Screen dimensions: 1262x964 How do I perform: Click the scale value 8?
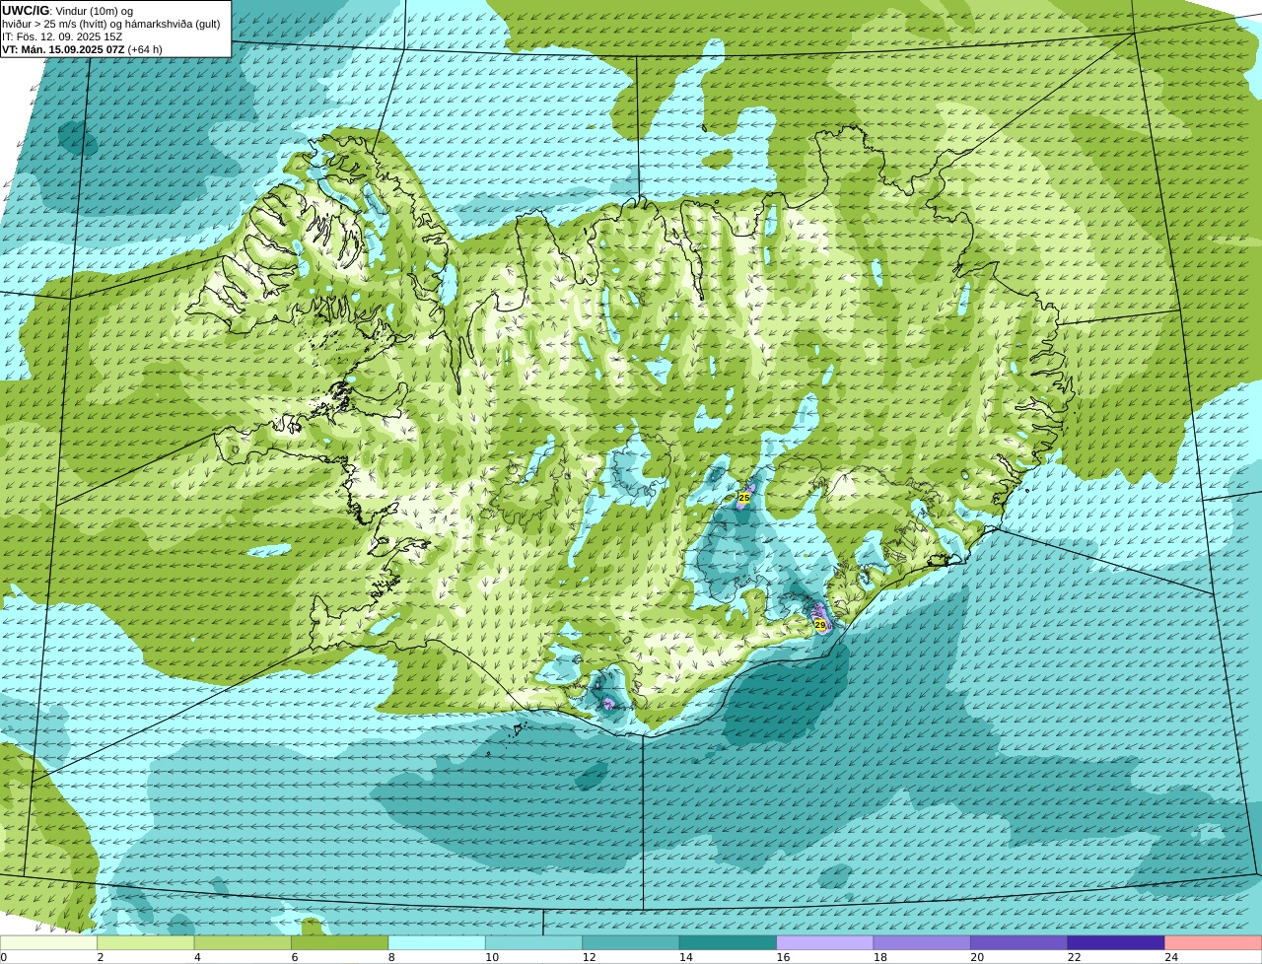tap(391, 957)
